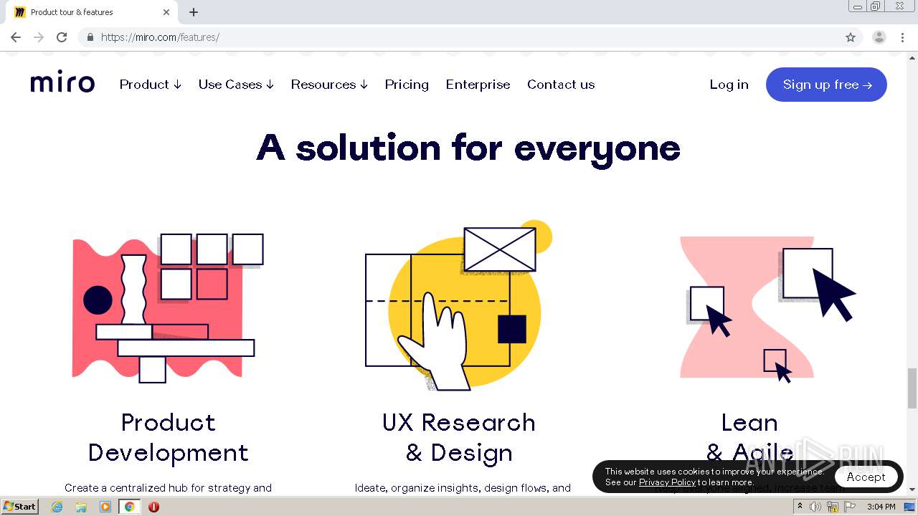The width and height of the screenshot is (918, 516).
Task: Open the File Explorer taskbar icon
Action: pyautogui.click(x=81, y=507)
